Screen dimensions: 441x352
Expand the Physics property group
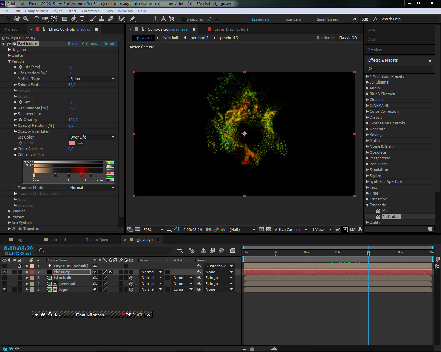[x=10, y=217]
